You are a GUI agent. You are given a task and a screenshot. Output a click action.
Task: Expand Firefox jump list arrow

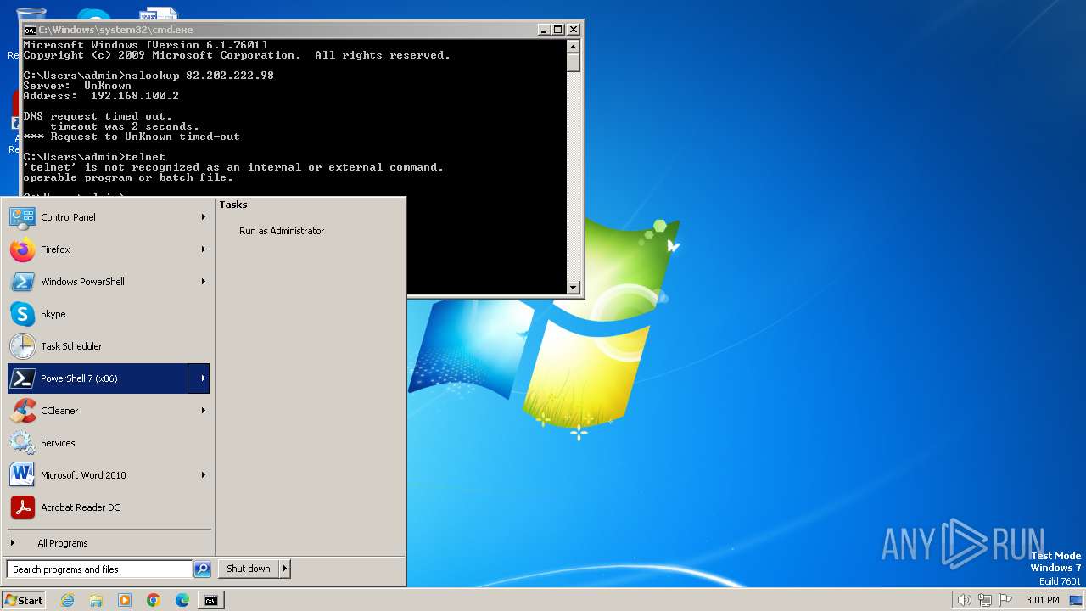tap(204, 249)
